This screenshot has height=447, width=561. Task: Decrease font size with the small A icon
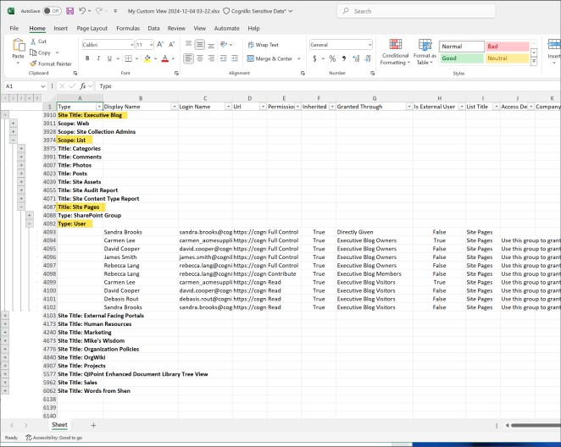pyautogui.click(x=172, y=45)
